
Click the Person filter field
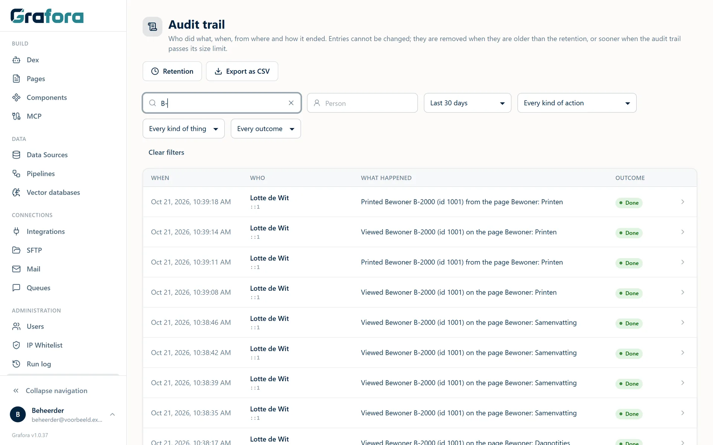[x=362, y=103]
